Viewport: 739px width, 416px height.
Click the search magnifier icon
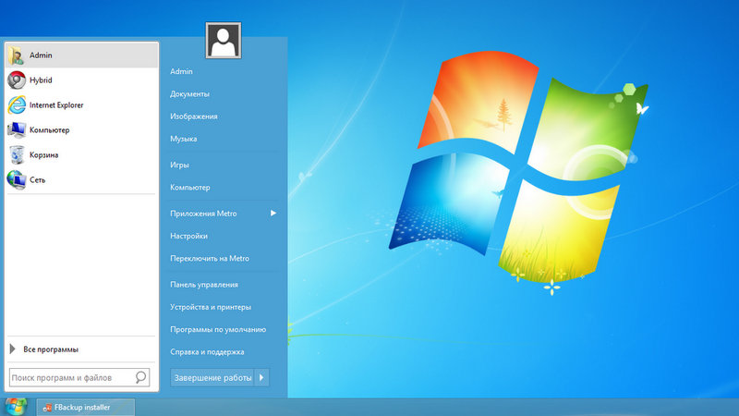140,377
